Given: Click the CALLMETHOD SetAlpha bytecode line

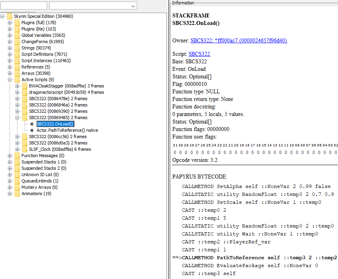Looking at the screenshot, I should tap(256, 186).
